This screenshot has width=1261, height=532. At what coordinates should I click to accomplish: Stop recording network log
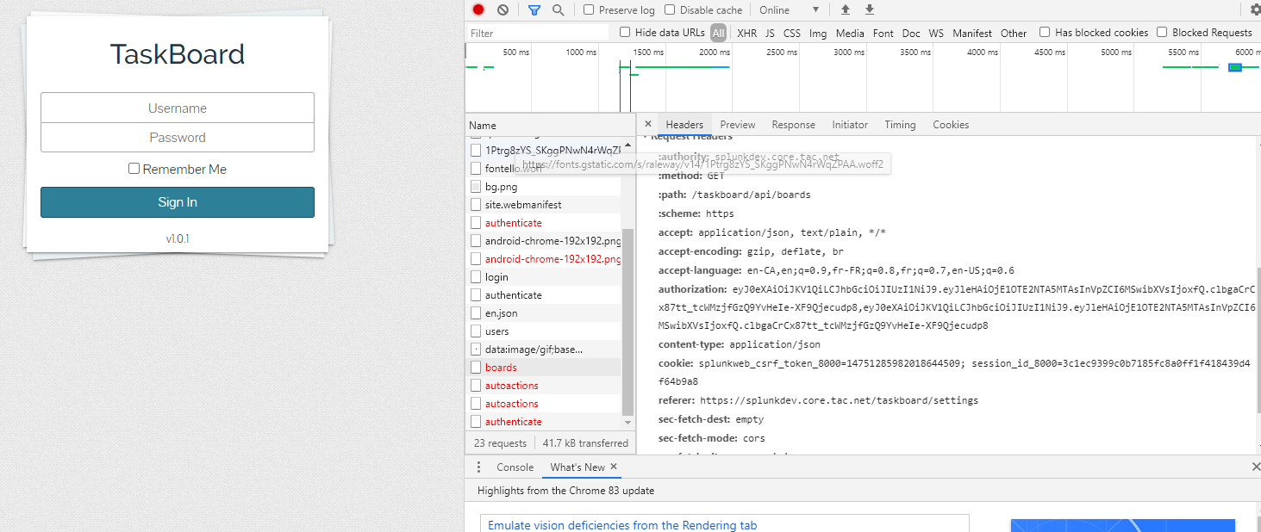point(478,9)
